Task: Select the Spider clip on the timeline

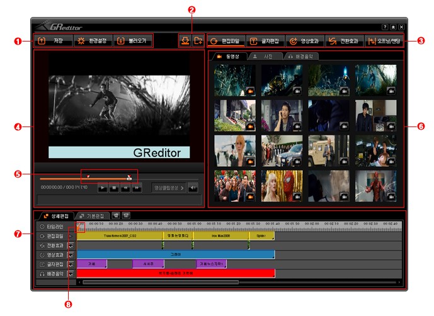Action: [261, 236]
